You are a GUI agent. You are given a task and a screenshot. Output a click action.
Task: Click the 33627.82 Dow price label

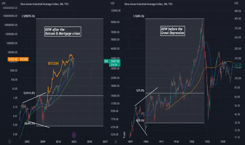coord(115,61)
